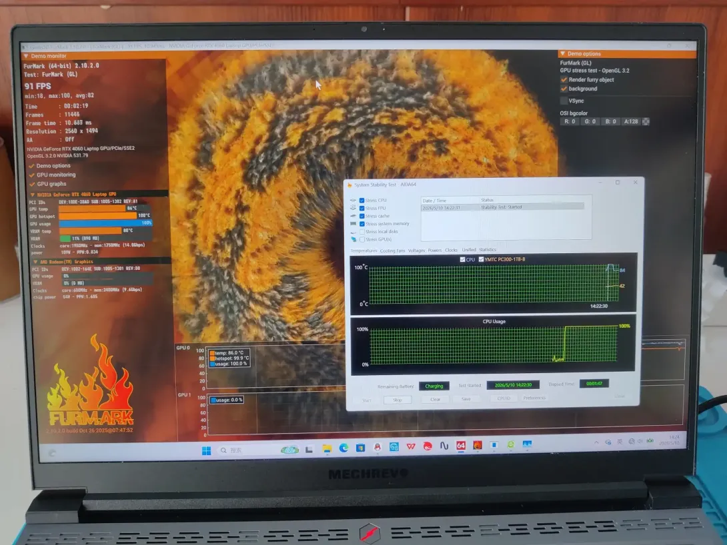The image size is (727, 545).
Task: Switch to FurMark in the taskbar
Action: click(478, 445)
